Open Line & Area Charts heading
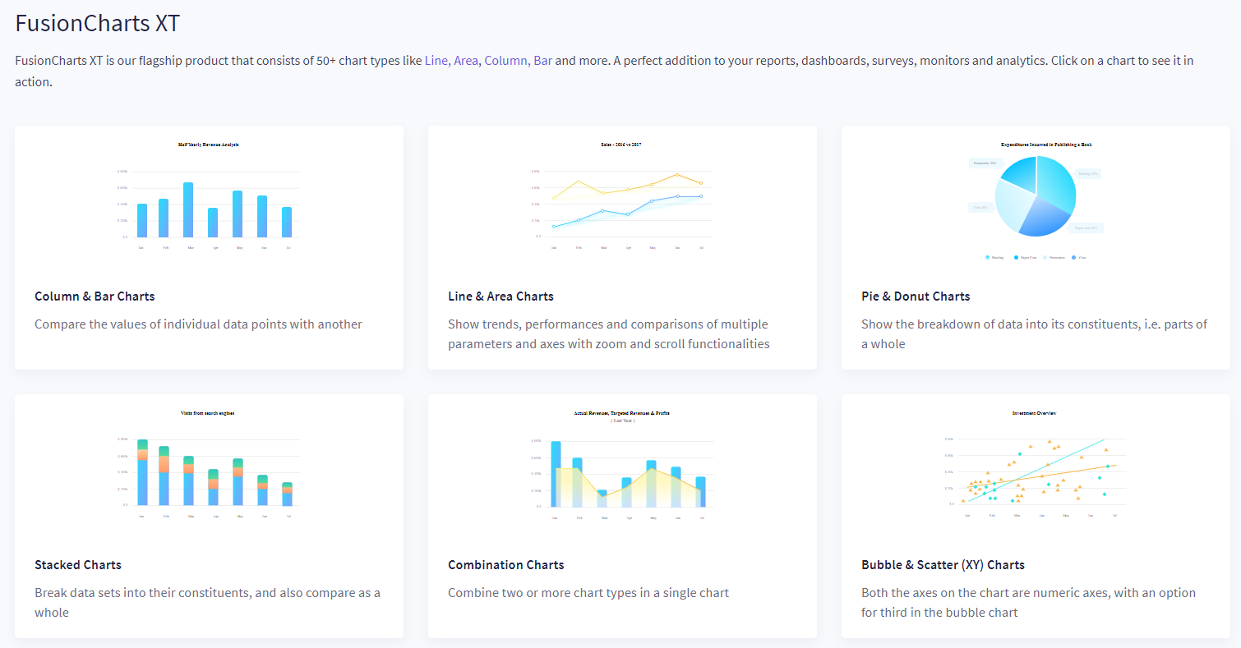This screenshot has width=1241, height=648. point(501,296)
